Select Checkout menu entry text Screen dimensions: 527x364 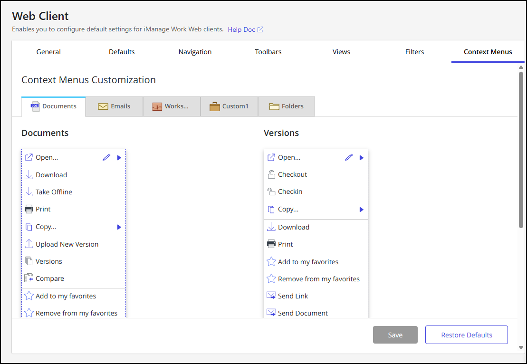click(x=292, y=174)
